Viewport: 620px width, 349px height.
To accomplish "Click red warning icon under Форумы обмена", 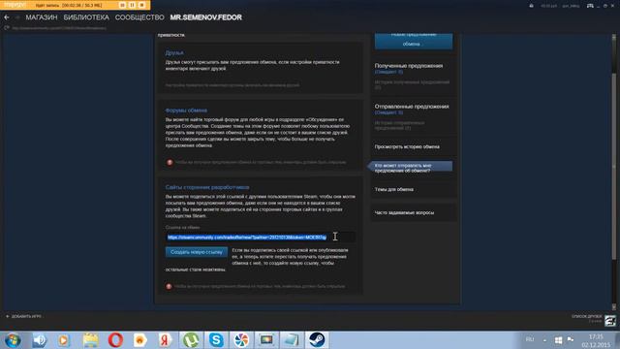I will click(170, 162).
